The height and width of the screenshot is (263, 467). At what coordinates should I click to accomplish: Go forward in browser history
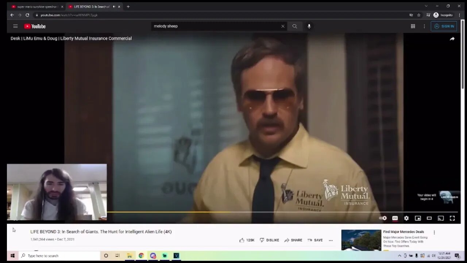pos(20,15)
